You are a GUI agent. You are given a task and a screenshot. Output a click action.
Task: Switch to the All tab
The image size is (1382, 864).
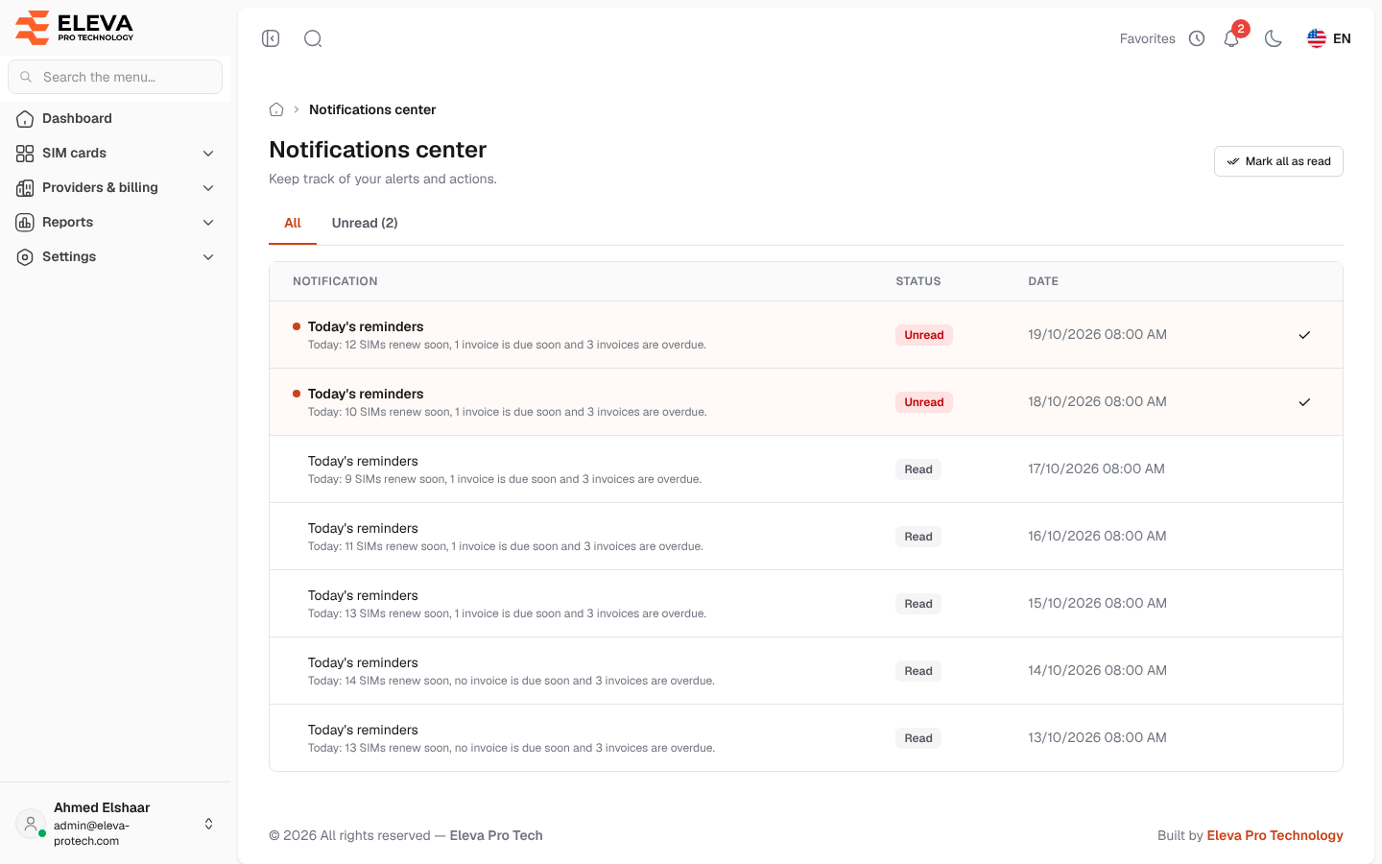coord(293,223)
